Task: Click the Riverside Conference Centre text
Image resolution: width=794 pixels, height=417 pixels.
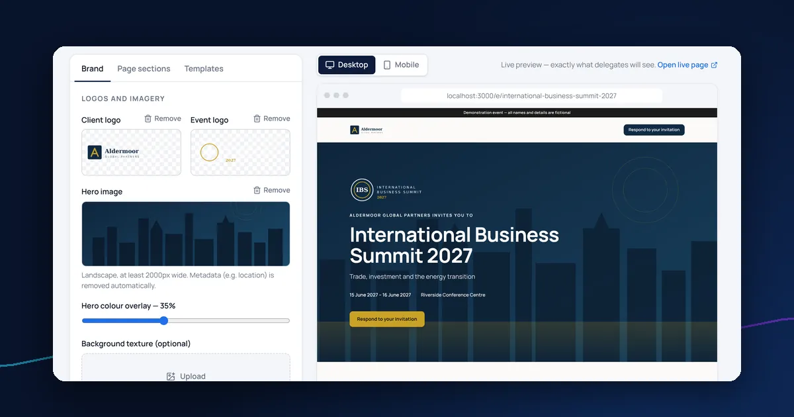Action: click(453, 295)
